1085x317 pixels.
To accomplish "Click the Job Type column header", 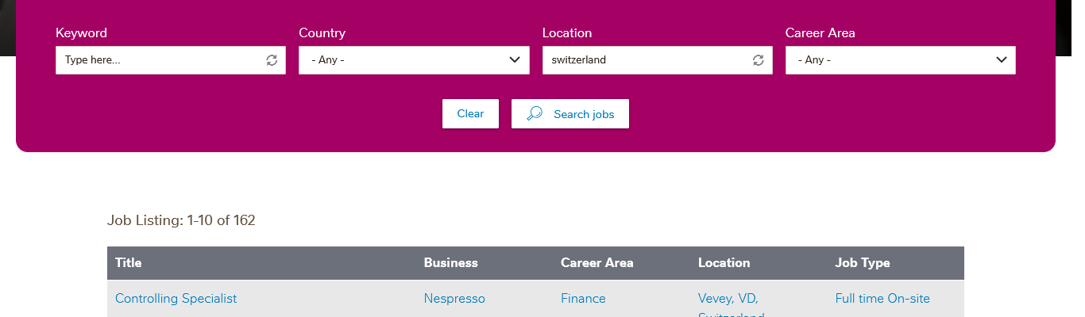I will pyautogui.click(x=862, y=263).
